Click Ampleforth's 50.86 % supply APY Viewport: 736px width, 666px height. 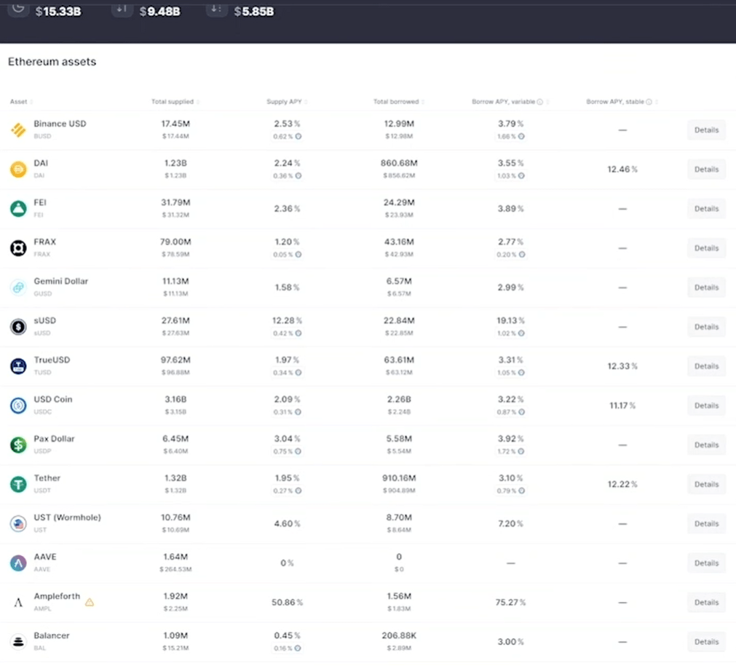[288, 602]
